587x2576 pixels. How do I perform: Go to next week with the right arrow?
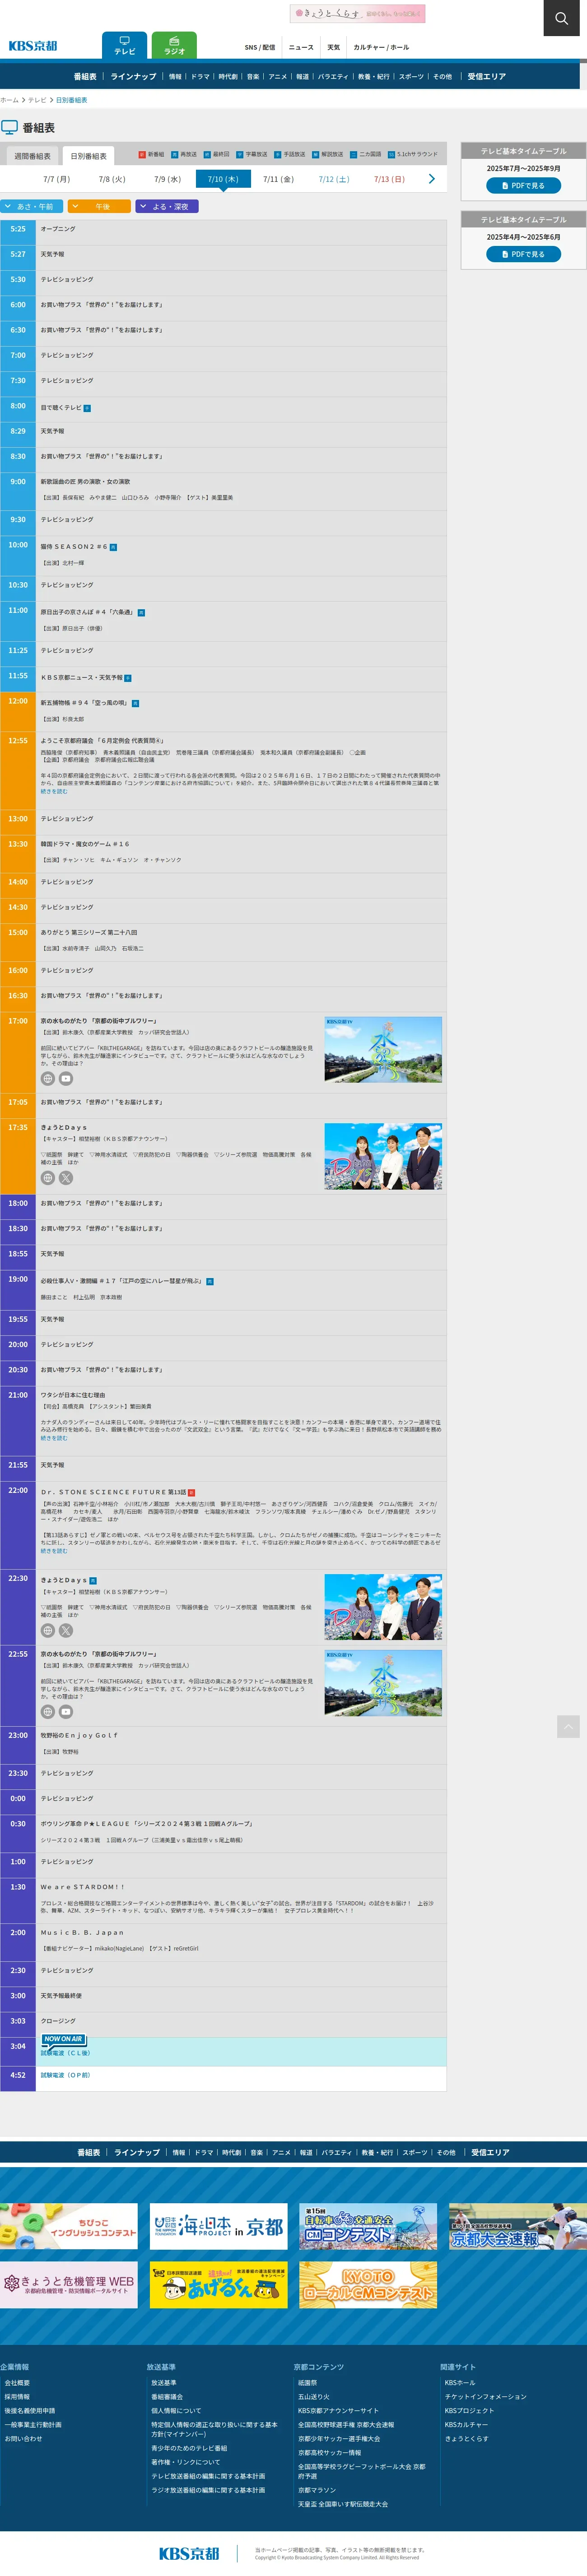click(432, 179)
